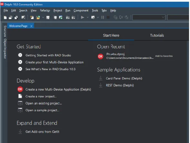Open See What's New in RAD Studio
Image resolution: width=190 pixels, height=143 pixels.
[51, 69]
